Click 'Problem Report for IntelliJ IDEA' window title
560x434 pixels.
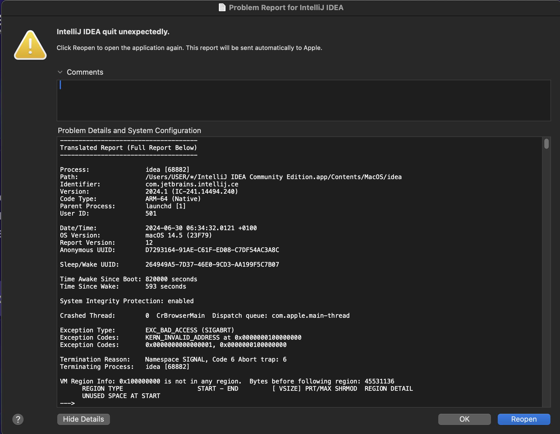(286, 8)
